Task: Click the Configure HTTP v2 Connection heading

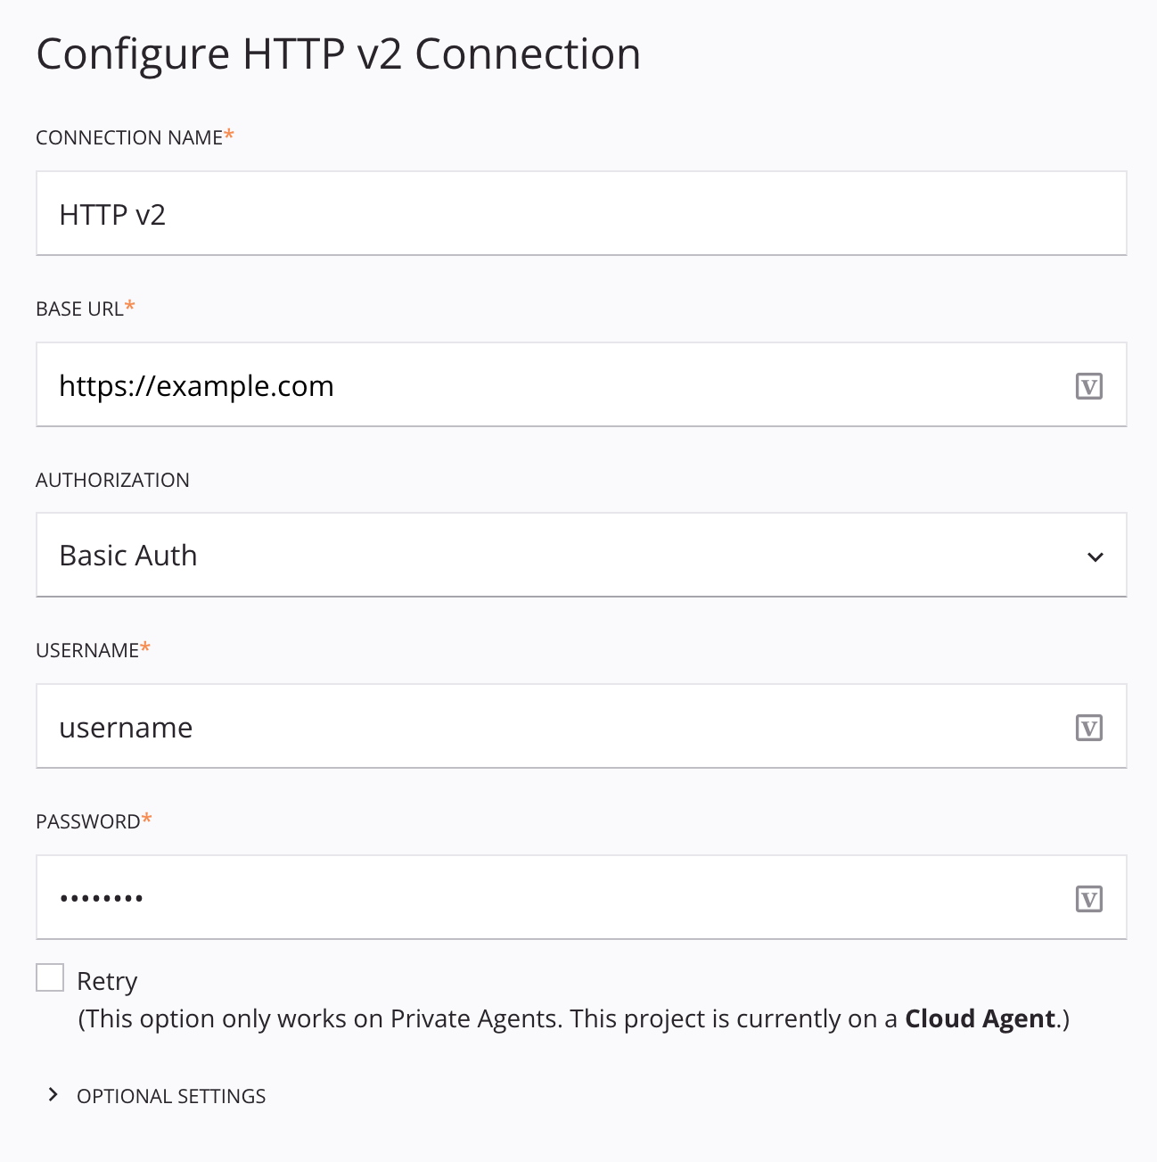Action: [x=338, y=54]
